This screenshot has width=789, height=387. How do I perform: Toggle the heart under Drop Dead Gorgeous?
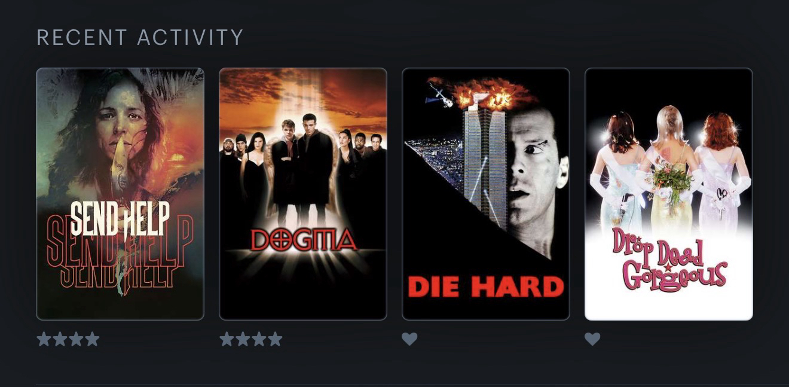(x=592, y=339)
